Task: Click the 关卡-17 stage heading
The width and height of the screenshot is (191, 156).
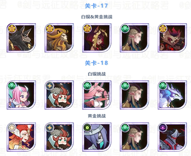Action: [x=97, y=6]
